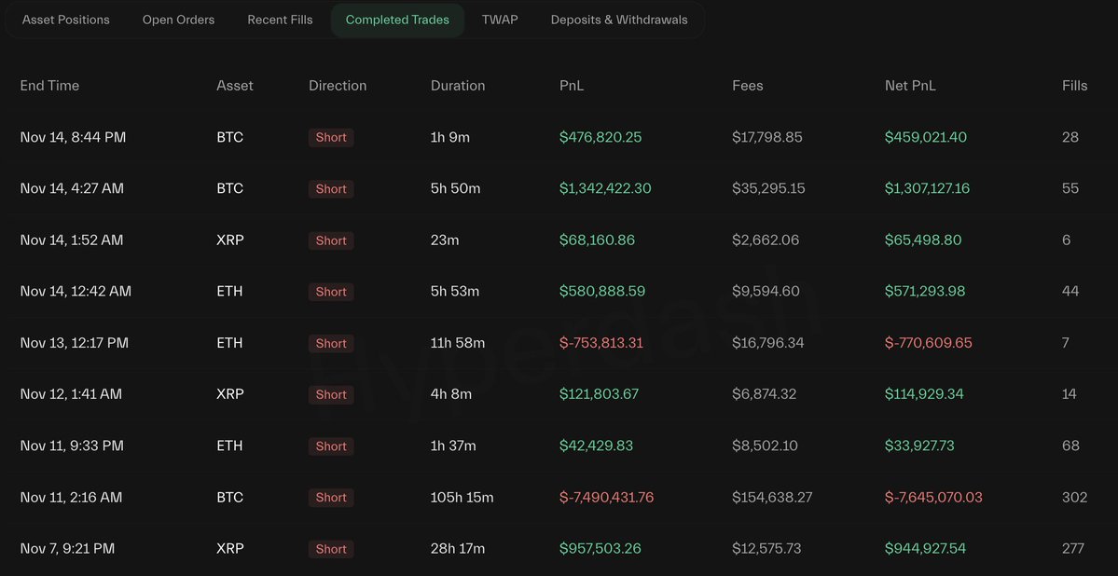This screenshot has height=576, width=1118.
Task: Select the Recent Fills tab
Action: pos(280,20)
